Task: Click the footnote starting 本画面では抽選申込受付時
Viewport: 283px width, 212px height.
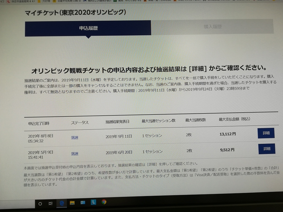Action: tap(111, 166)
